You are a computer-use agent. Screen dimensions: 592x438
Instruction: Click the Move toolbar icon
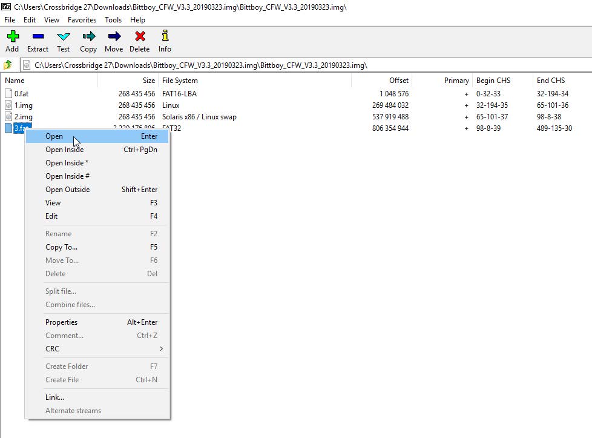click(114, 36)
